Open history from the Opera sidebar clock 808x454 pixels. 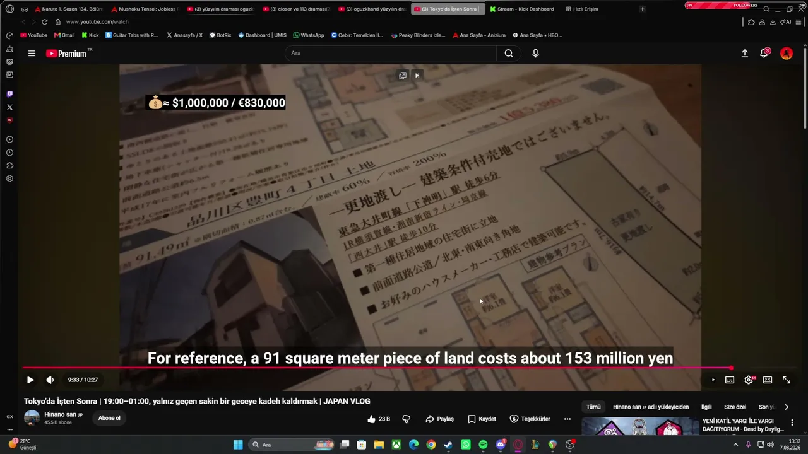pos(9,153)
